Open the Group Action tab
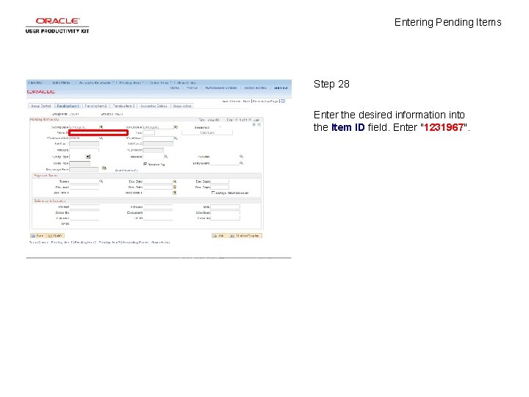 click(x=182, y=106)
